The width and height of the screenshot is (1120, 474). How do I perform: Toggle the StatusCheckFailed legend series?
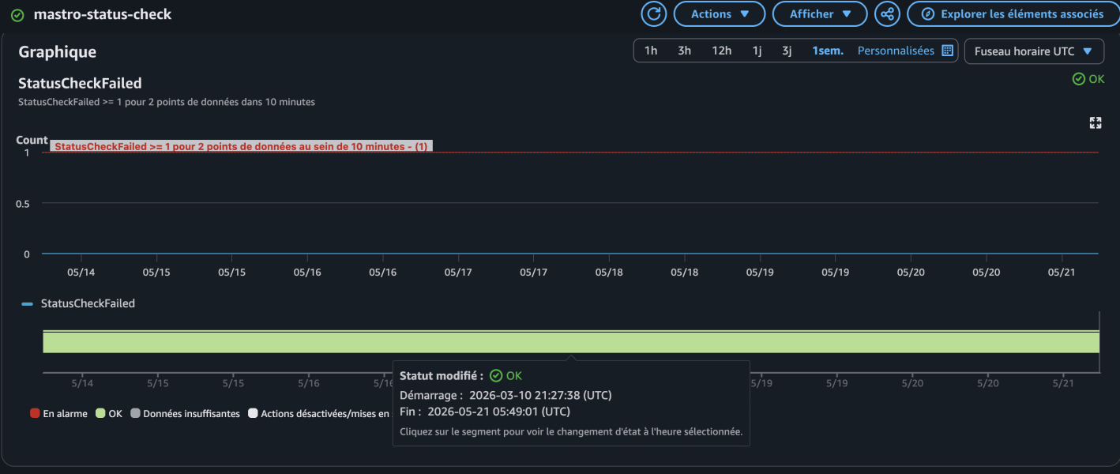click(79, 303)
